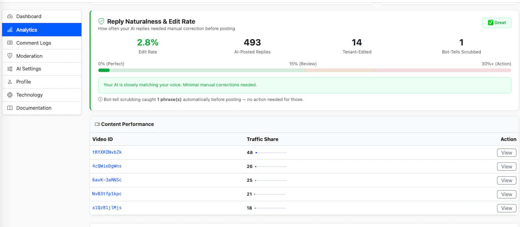Viewport: 520px width, 227px height.
Task: Click the 30%+ (Action) threshold label
Action: (496, 64)
